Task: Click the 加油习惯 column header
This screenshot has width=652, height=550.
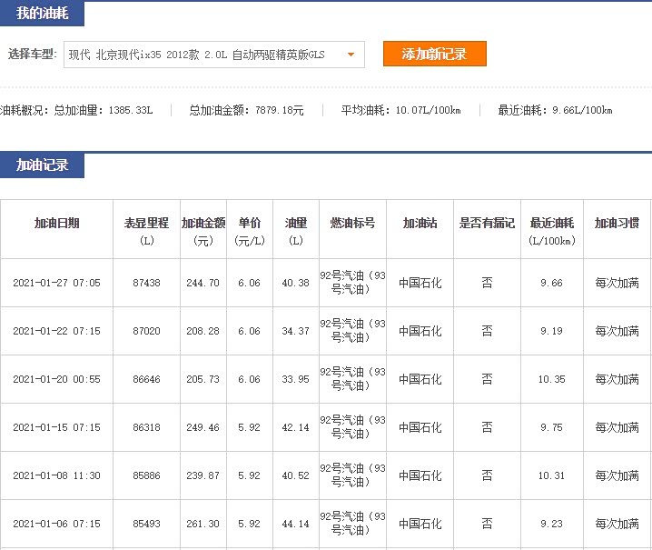Action: (617, 223)
